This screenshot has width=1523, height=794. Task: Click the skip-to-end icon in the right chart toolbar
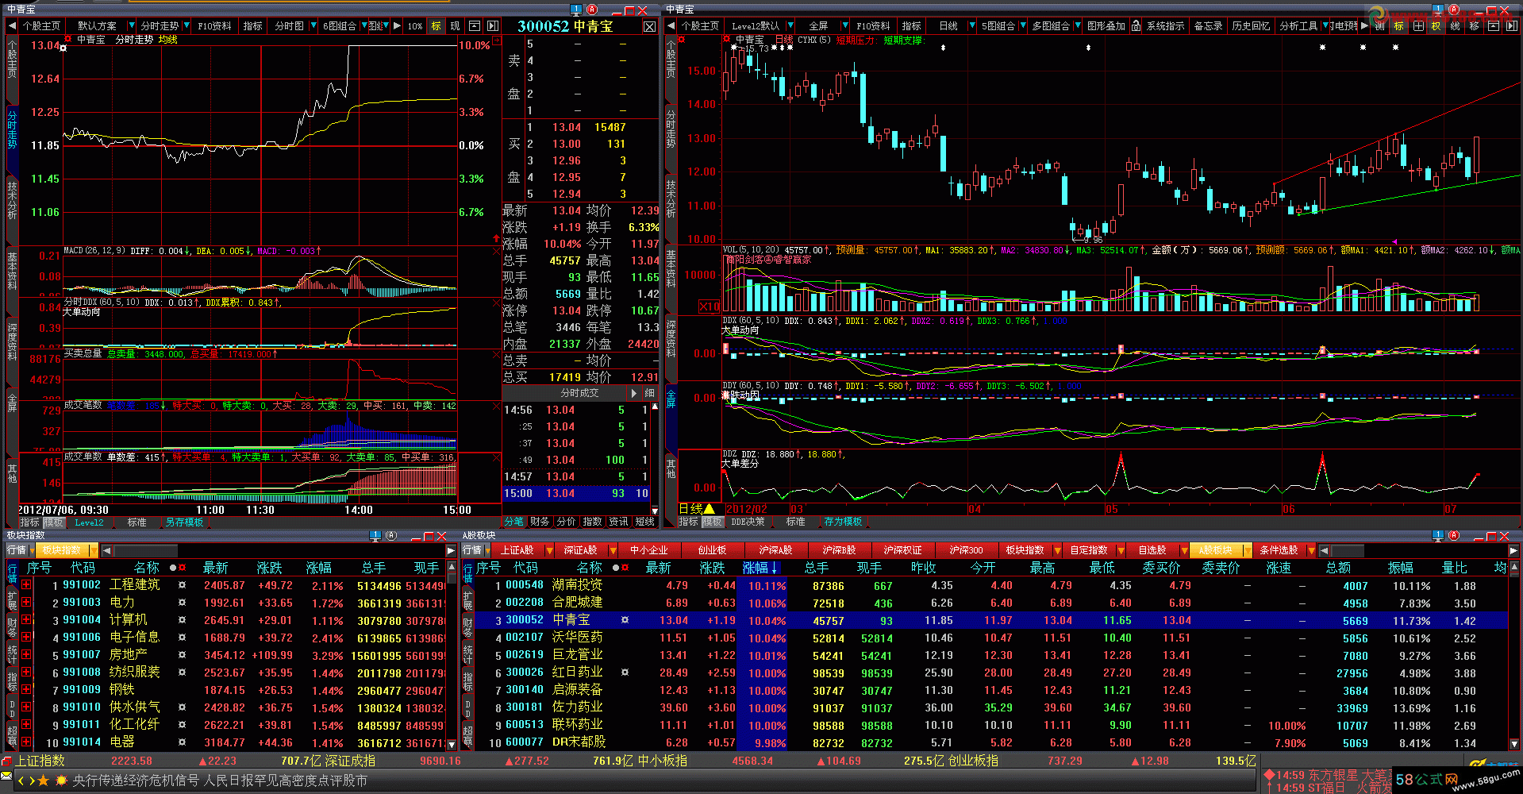1511,25
